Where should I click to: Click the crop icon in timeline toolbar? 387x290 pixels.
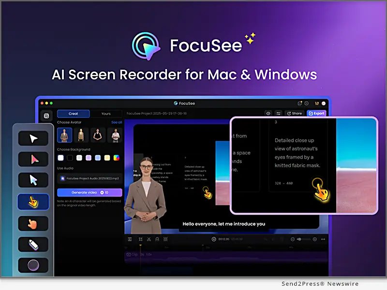[141, 239]
